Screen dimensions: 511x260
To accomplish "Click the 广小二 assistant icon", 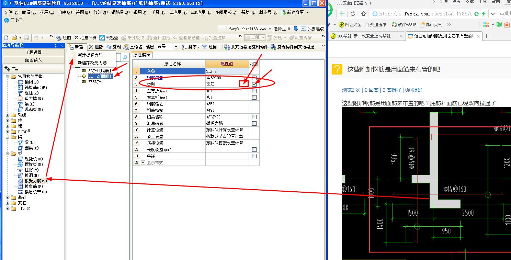I will tap(7, 20).
